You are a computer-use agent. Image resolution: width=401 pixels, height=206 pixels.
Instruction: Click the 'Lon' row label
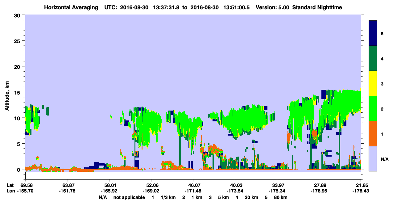[x=10, y=191]
